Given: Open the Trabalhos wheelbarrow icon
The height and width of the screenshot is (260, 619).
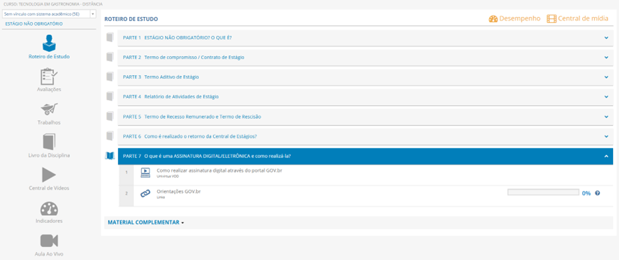Looking at the screenshot, I should click(x=49, y=109).
